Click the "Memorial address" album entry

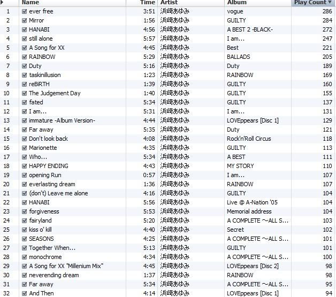pos(249,211)
